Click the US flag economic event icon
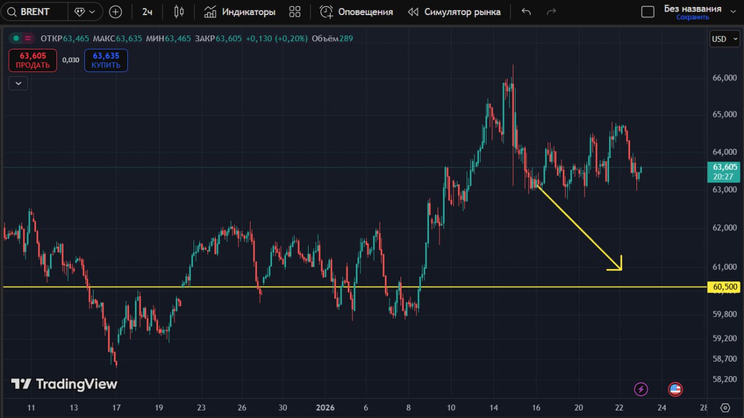Image resolution: width=744 pixels, height=418 pixels. [675, 389]
